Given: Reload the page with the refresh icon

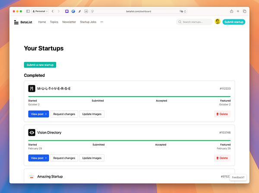Looking at the screenshot, I should pyautogui.click(x=185, y=11).
